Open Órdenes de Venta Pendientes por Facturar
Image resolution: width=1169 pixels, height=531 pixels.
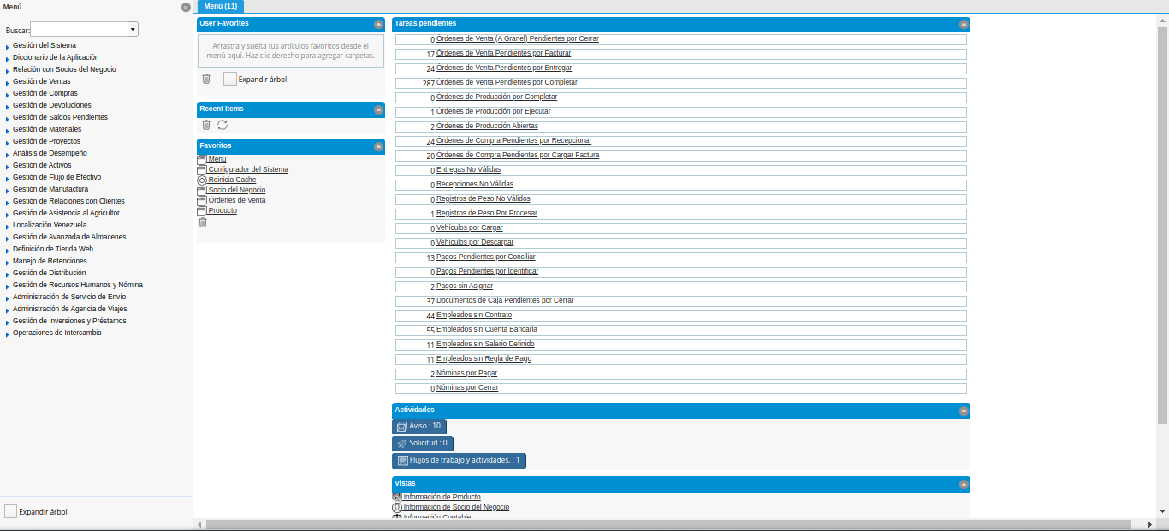coord(503,53)
